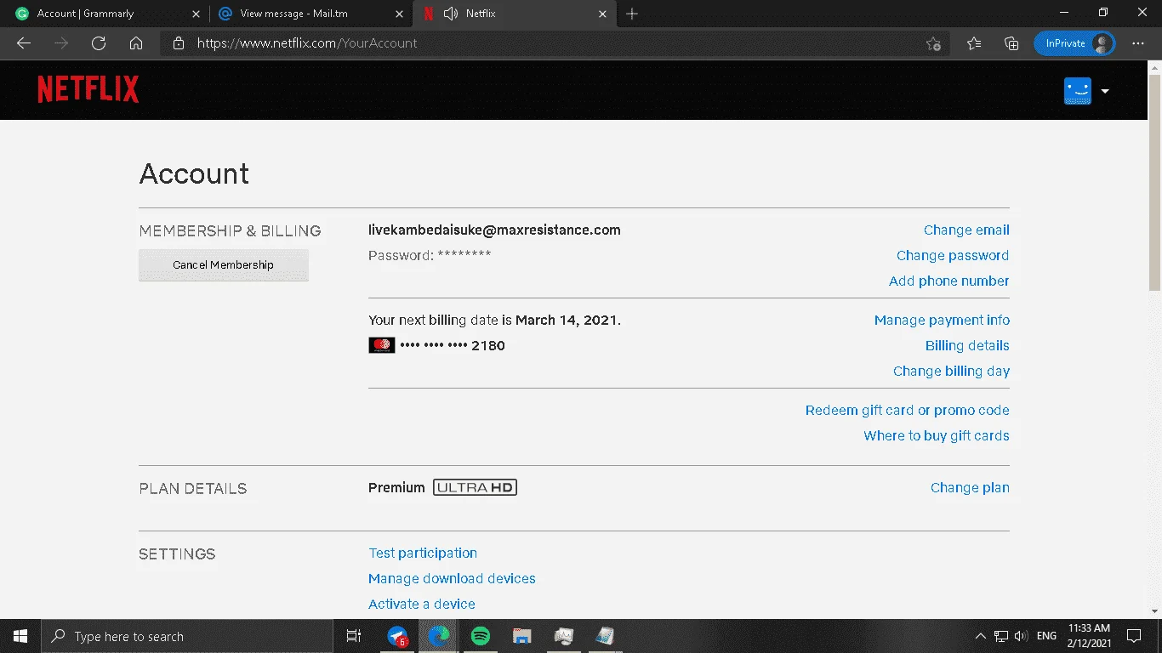Click the taskbar search box
The image size is (1162, 653).
click(x=187, y=636)
